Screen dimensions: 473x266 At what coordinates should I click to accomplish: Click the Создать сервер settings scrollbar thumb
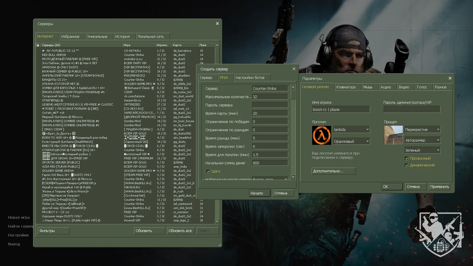coord(293,95)
